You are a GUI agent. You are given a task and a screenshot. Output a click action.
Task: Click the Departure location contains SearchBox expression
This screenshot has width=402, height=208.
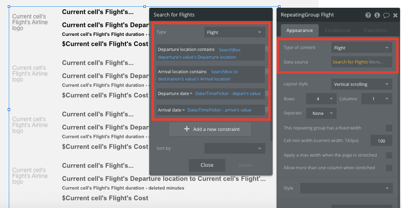[211, 53]
